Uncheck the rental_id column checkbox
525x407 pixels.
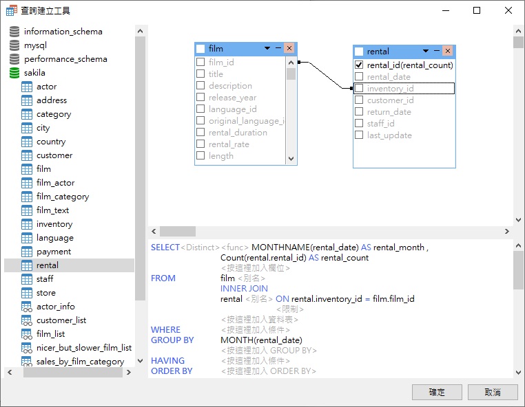[x=358, y=65]
